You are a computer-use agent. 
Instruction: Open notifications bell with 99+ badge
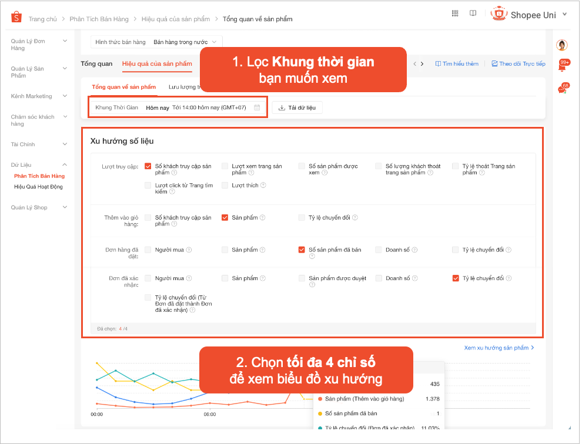tap(563, 65)
